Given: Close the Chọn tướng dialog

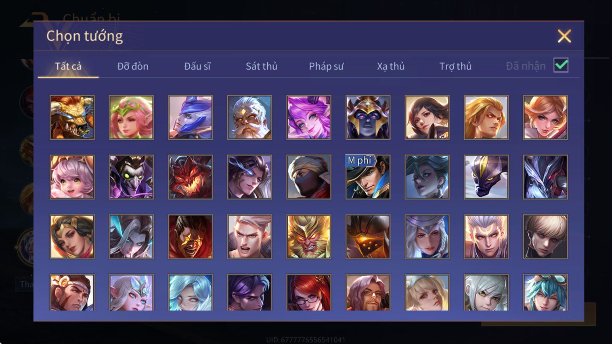Looking at the screenshot, I should coord(564,36).
